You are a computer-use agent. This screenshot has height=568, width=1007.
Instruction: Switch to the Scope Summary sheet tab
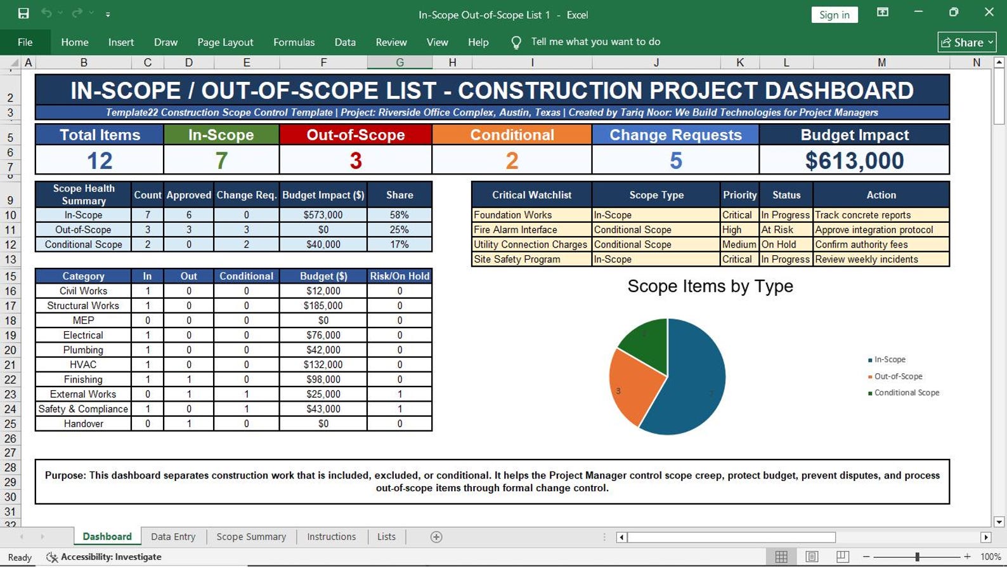(251, 537)
